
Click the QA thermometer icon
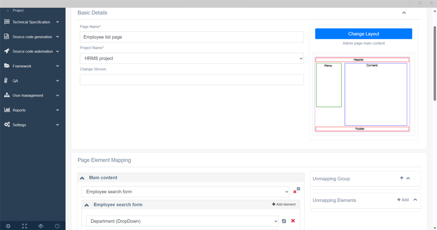[6, 80]
